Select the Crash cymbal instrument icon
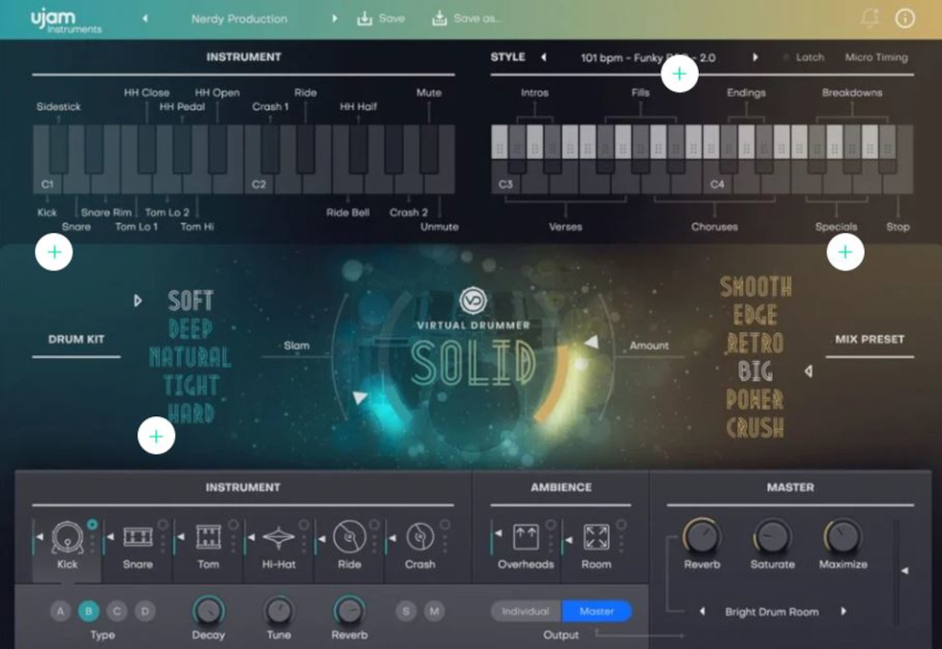 419,537
